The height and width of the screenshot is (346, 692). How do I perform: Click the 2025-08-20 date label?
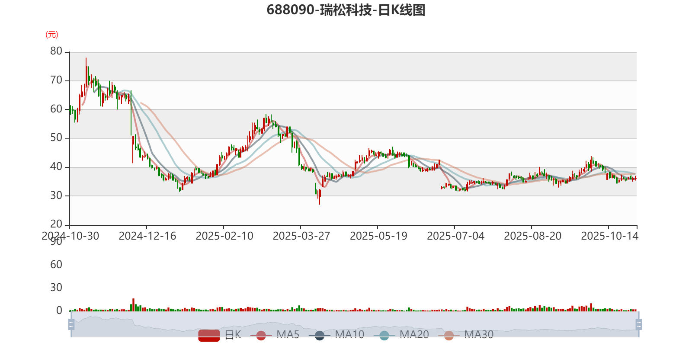tap(532, 236)
